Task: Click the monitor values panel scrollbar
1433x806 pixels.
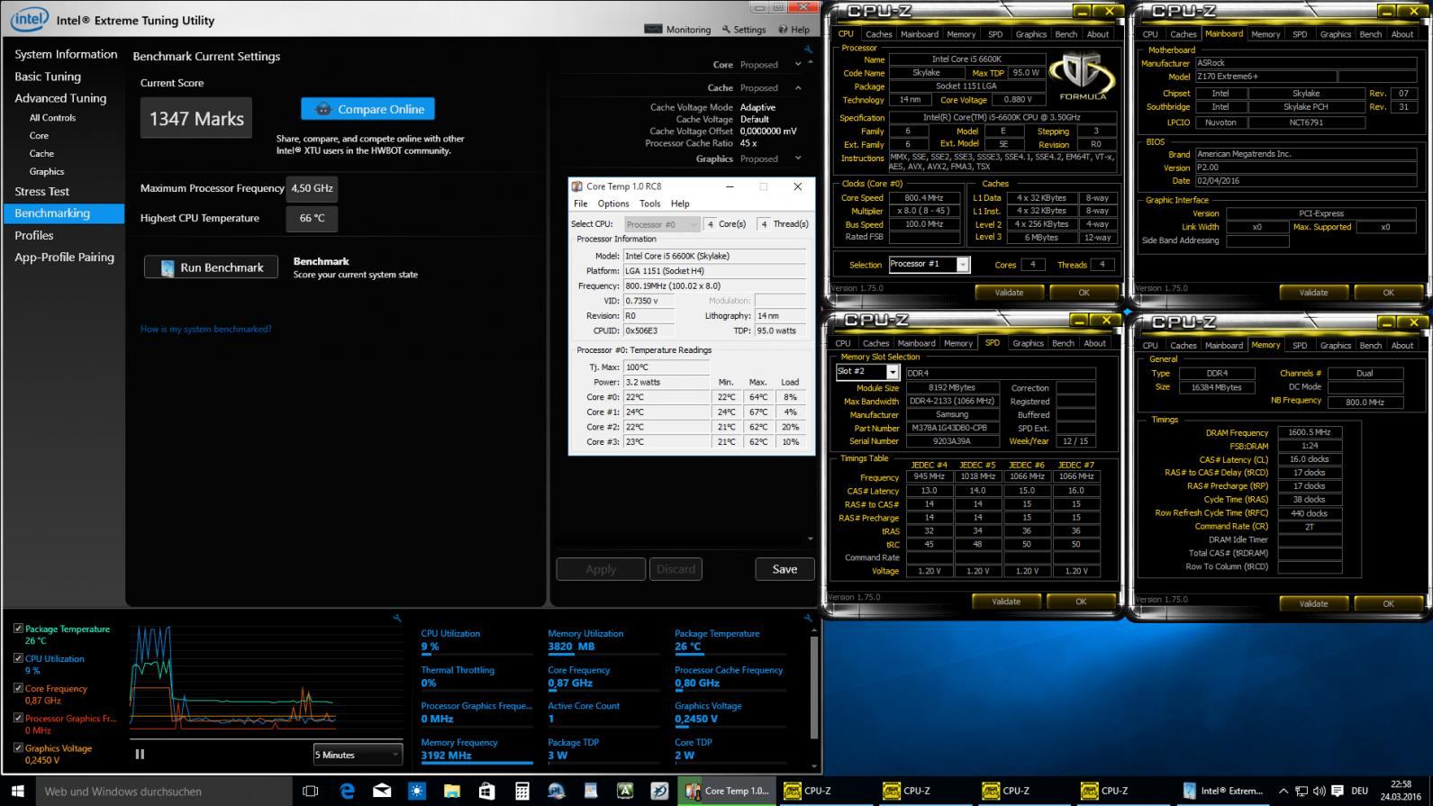Action: click(x=815, y=689)
